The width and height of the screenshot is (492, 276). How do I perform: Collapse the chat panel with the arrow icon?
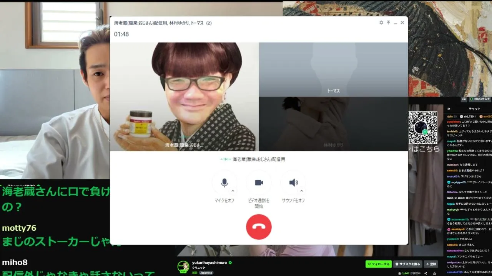[x=449, y=109]
